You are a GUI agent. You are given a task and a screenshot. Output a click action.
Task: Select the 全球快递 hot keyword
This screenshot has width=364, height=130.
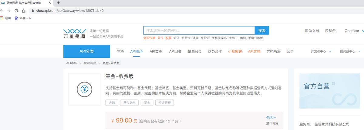point(149,38)
